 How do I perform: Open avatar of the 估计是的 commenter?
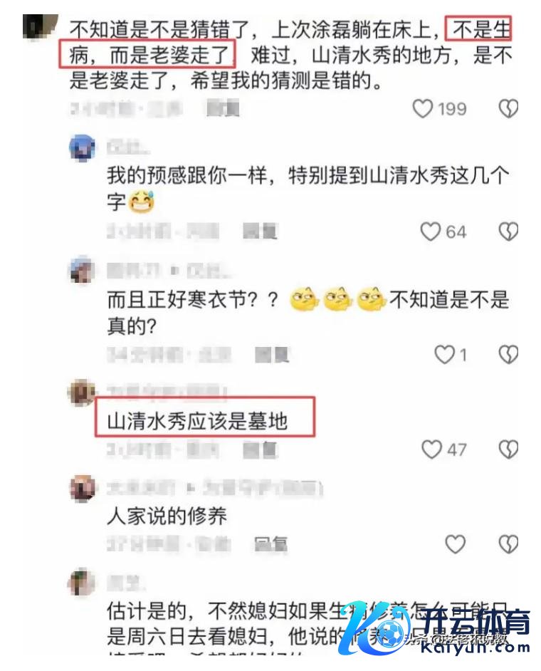point(82,582)
